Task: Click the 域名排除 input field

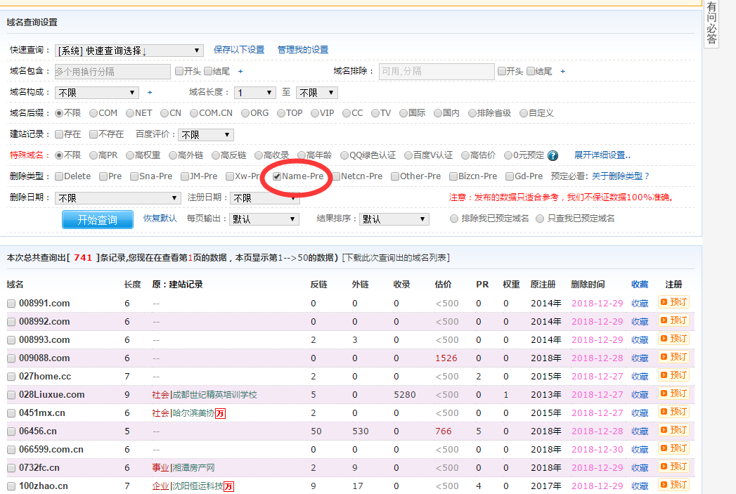Action: coord(437,71)
